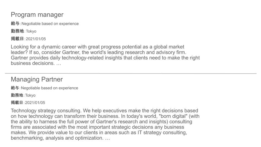The image size is (261, 147).
Task: Click the Managing Partner location label 勤務地
Action: [x=17, y=95]
